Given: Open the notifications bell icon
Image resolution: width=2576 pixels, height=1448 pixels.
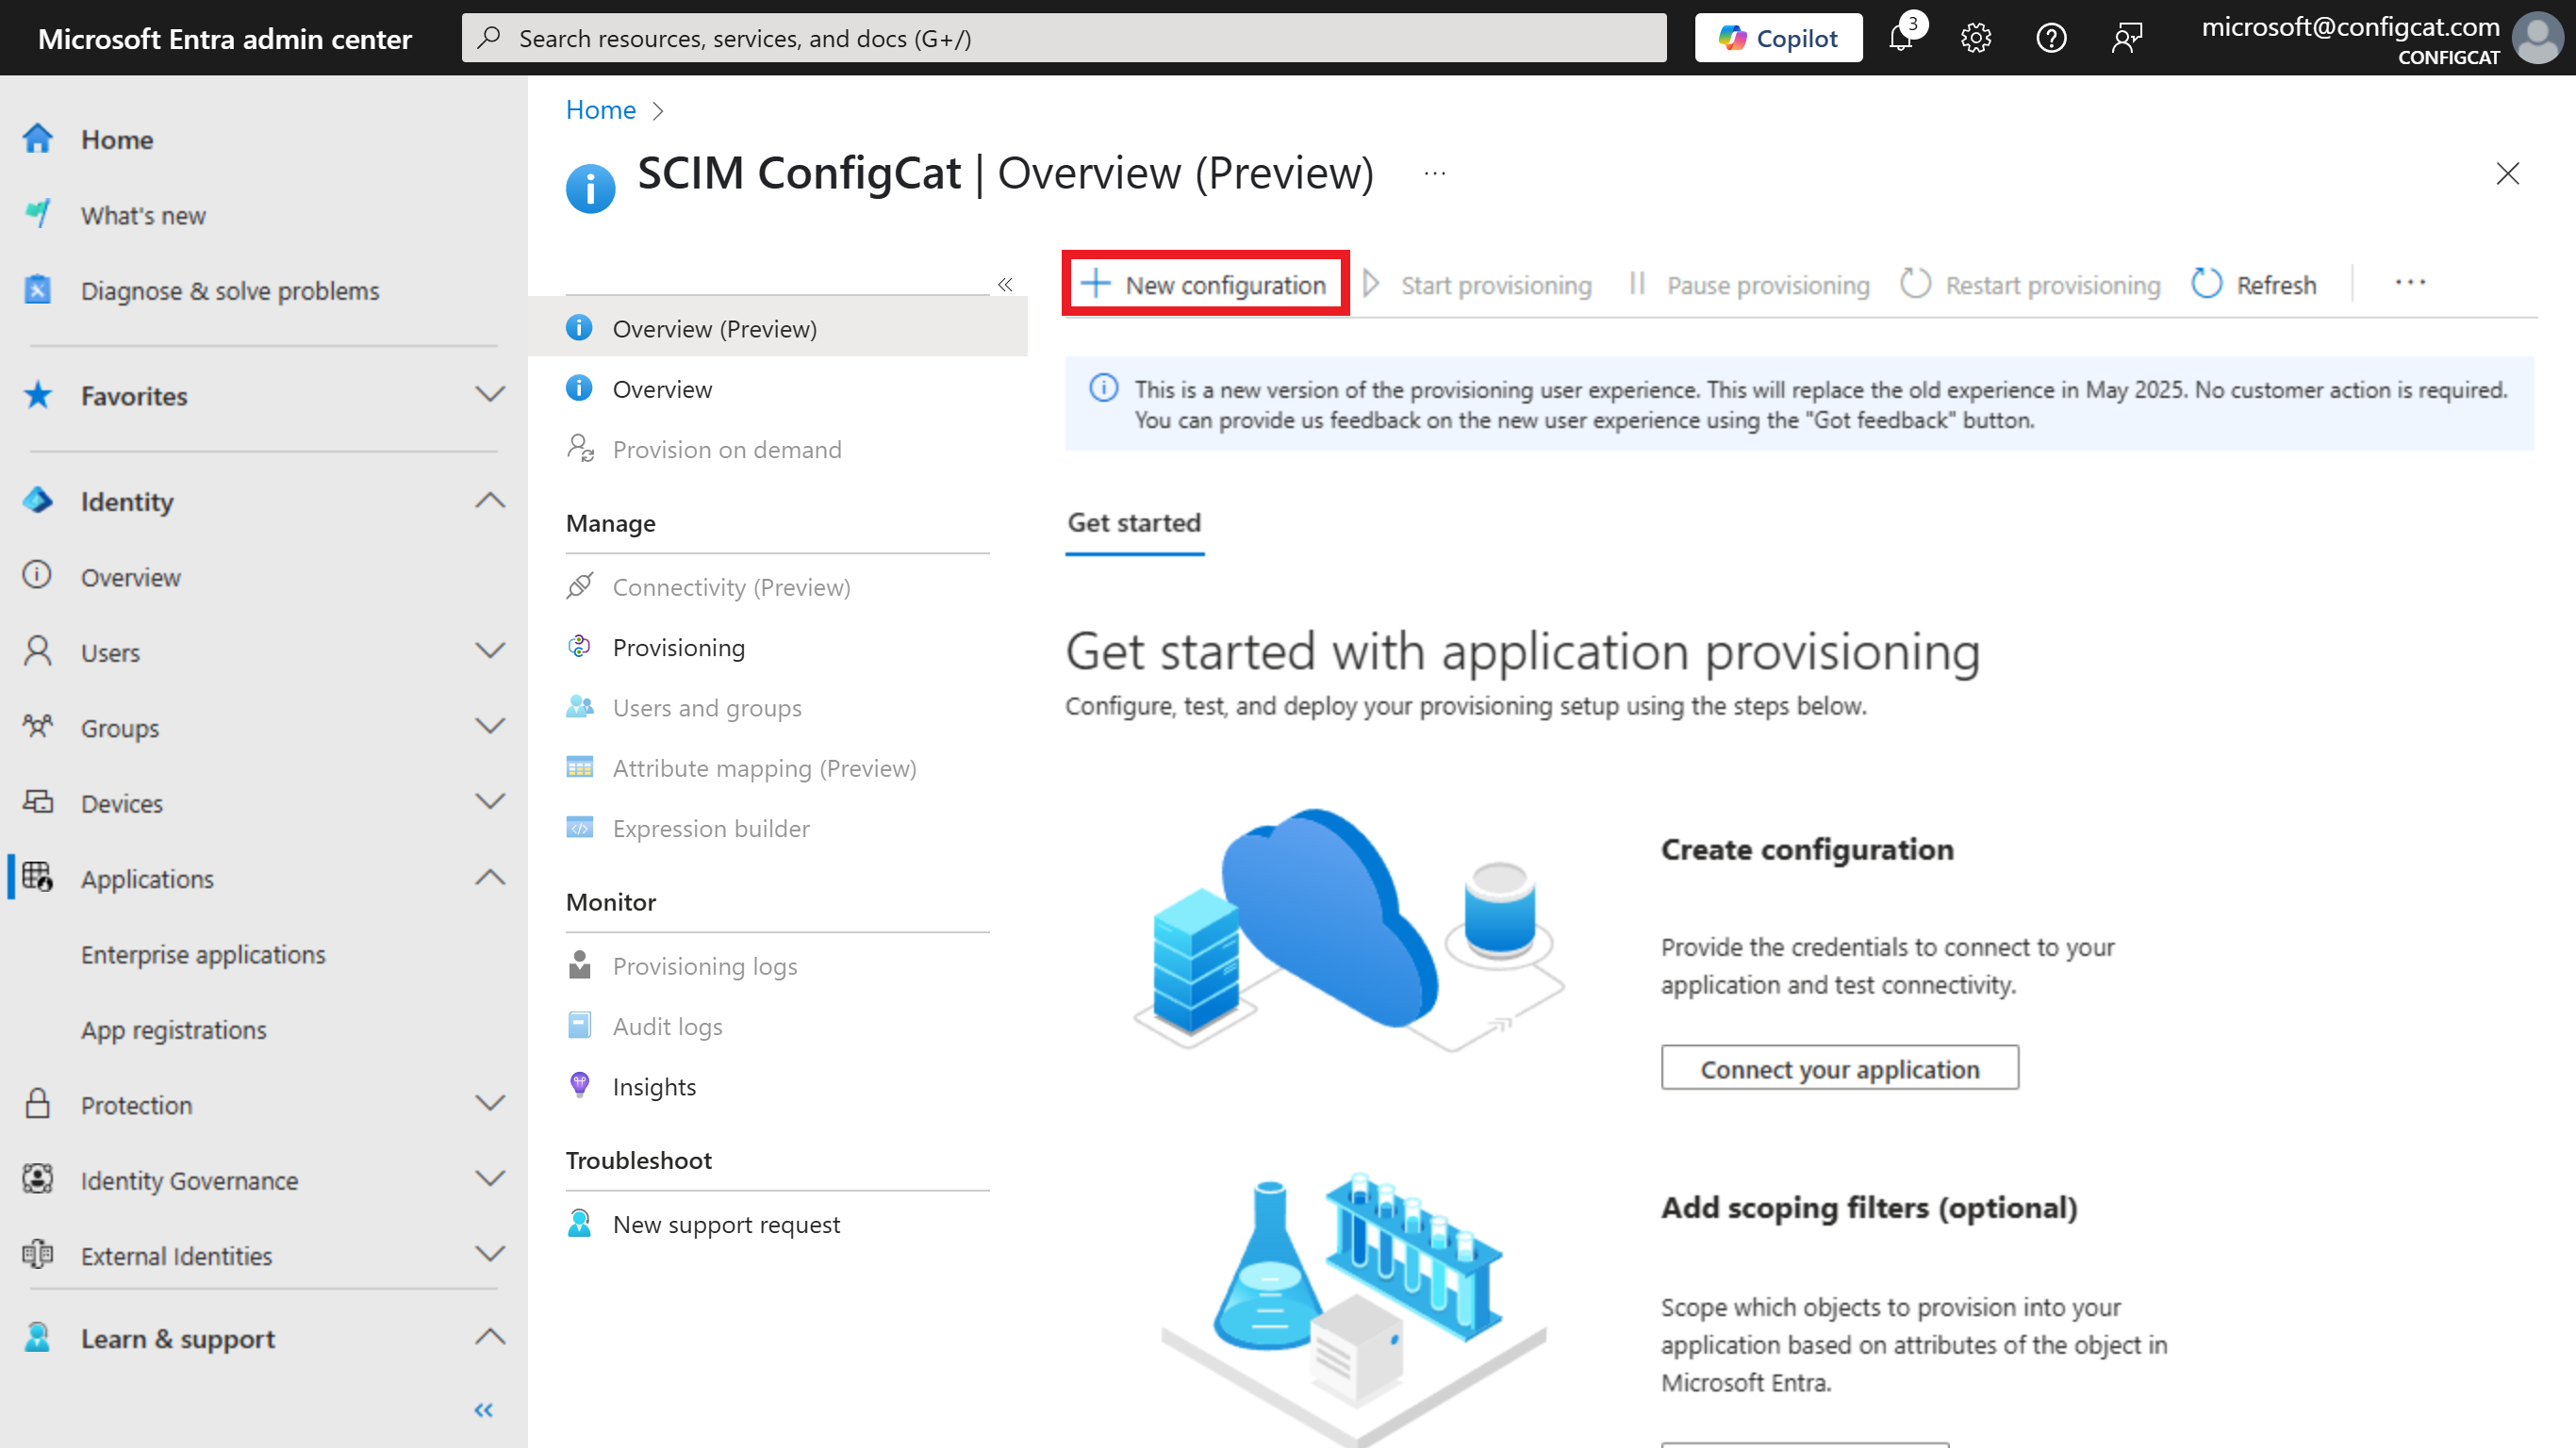Looking at the screenshot, I should (1900, 38).
